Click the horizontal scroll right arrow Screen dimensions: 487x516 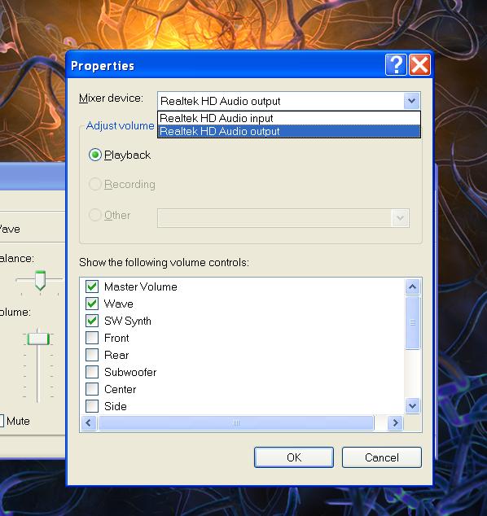coord(396,423)
